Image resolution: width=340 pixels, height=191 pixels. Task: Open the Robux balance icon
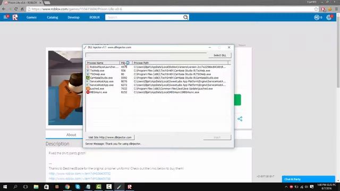[x=317, y=18]
